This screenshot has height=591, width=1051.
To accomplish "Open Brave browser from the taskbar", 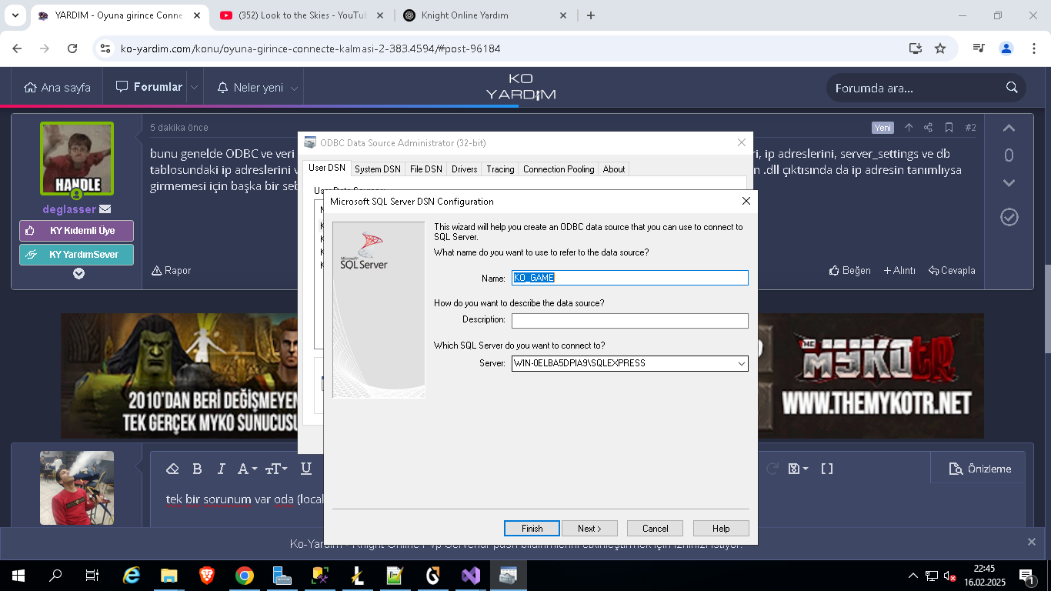I will (207, 575).
